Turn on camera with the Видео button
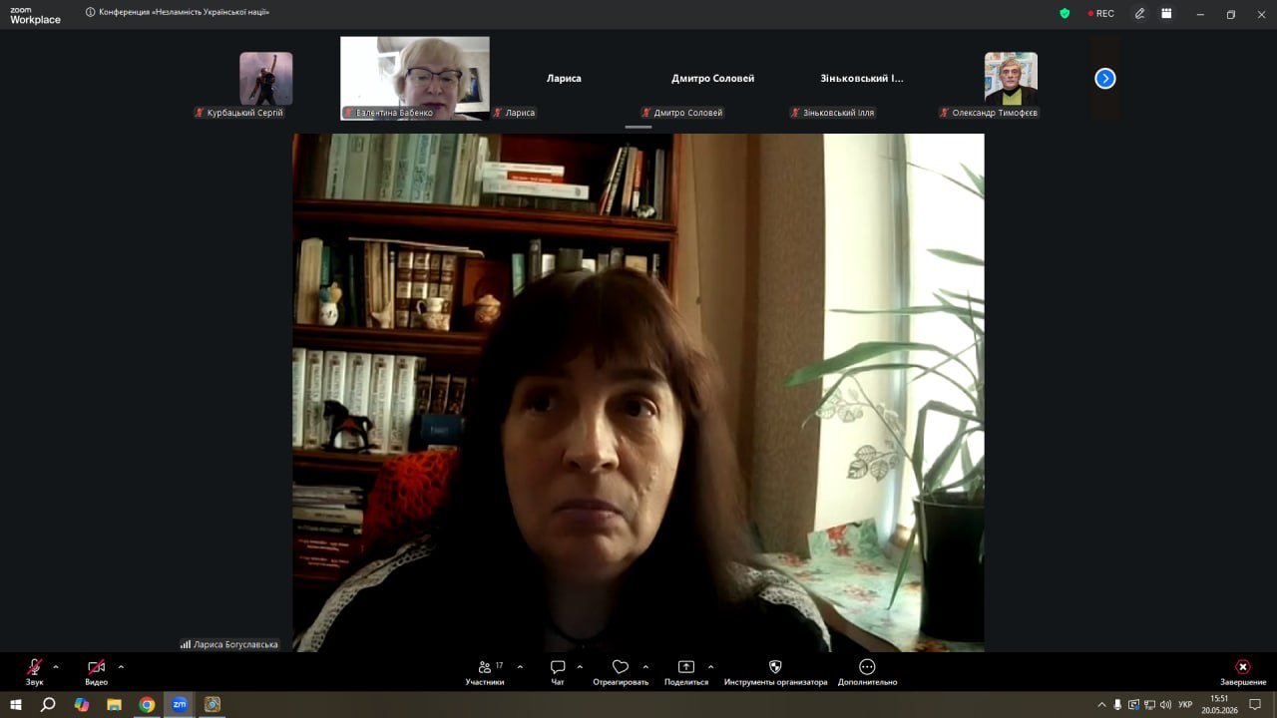Viewport: 1277px width, 718px height. pyautogui.click(x=96, y=671)
